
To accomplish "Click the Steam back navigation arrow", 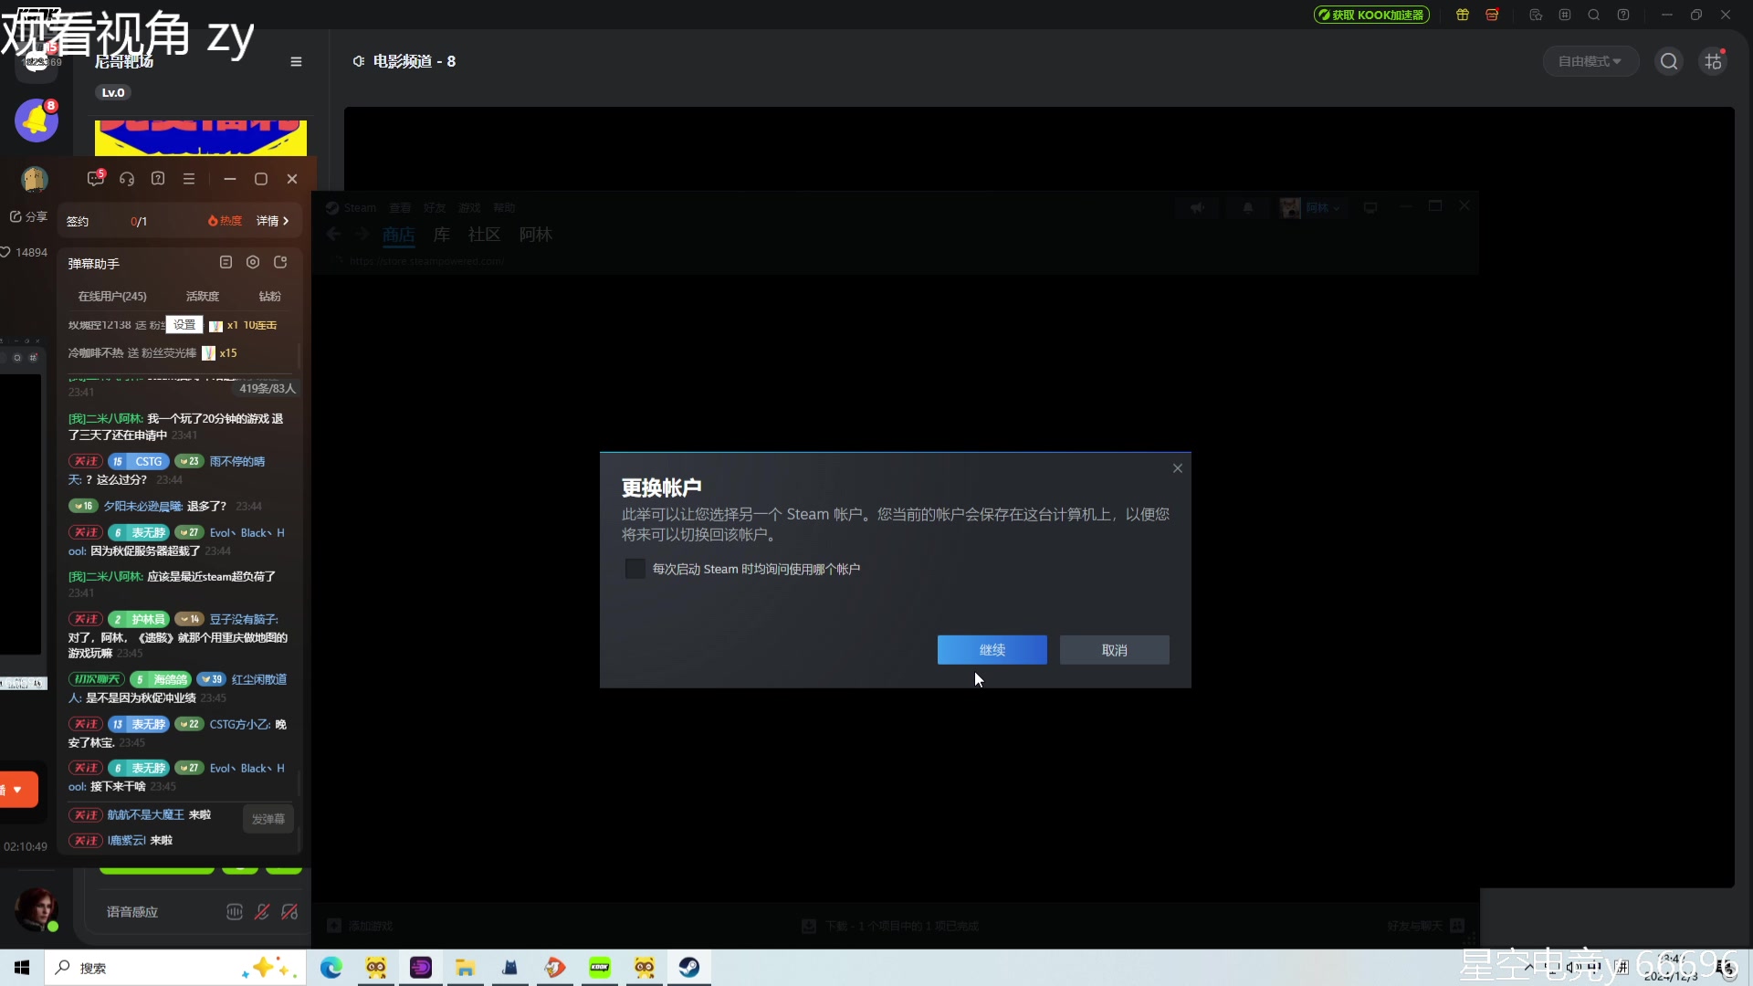I will (334, 235).
